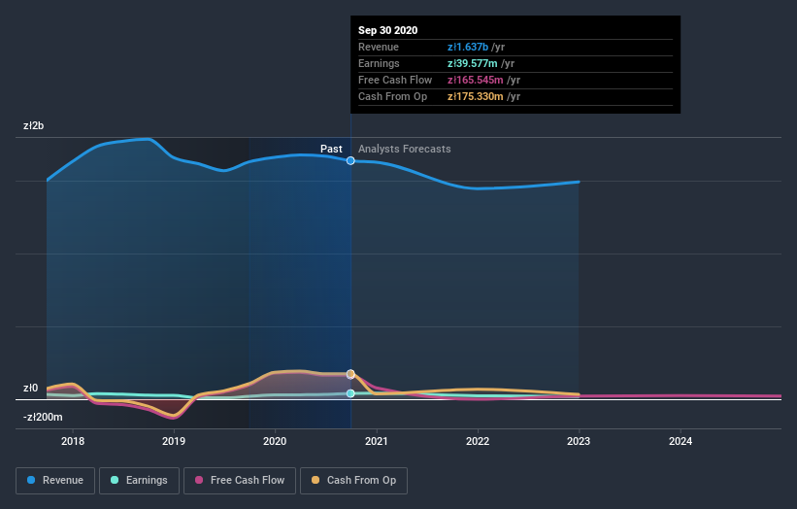Click the zł1.637b revenue value in tooltip
The height and width of the screenshot is (509, 797).
click(x=468, y=47)
